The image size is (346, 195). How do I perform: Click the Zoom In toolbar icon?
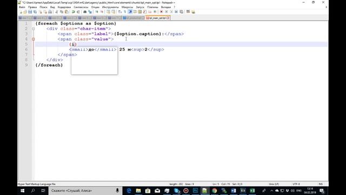pos(97,12)
